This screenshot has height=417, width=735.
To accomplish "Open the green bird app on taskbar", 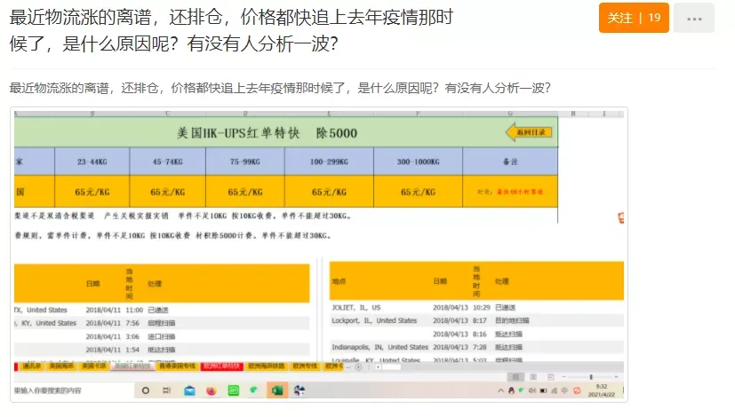I will (x=254, y=389).
